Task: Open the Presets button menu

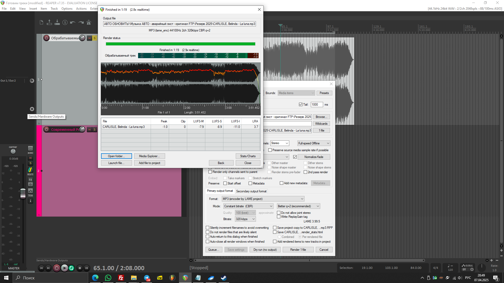Action: (324, 93)
